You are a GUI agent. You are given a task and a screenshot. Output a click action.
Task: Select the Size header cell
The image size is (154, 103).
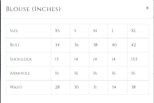(x=14, y=31)
